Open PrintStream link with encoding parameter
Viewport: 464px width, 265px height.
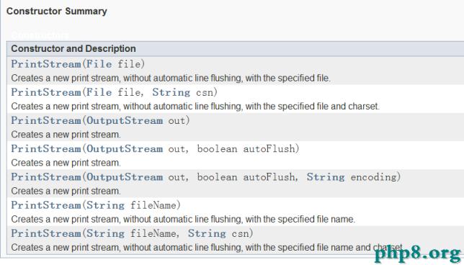[x=46, y=177]
